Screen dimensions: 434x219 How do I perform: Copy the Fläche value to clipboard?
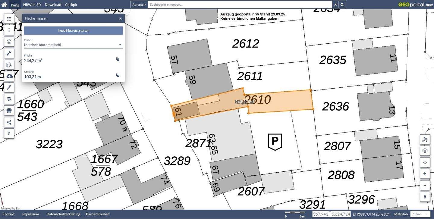118,59
